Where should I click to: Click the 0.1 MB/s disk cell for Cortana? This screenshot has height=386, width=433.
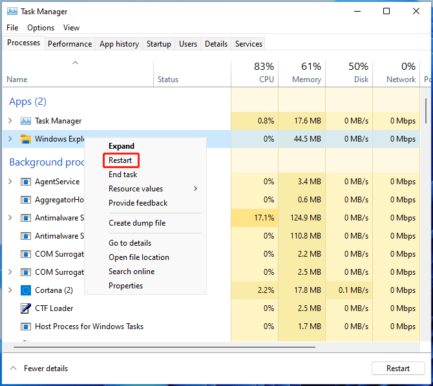click(349, 290)
